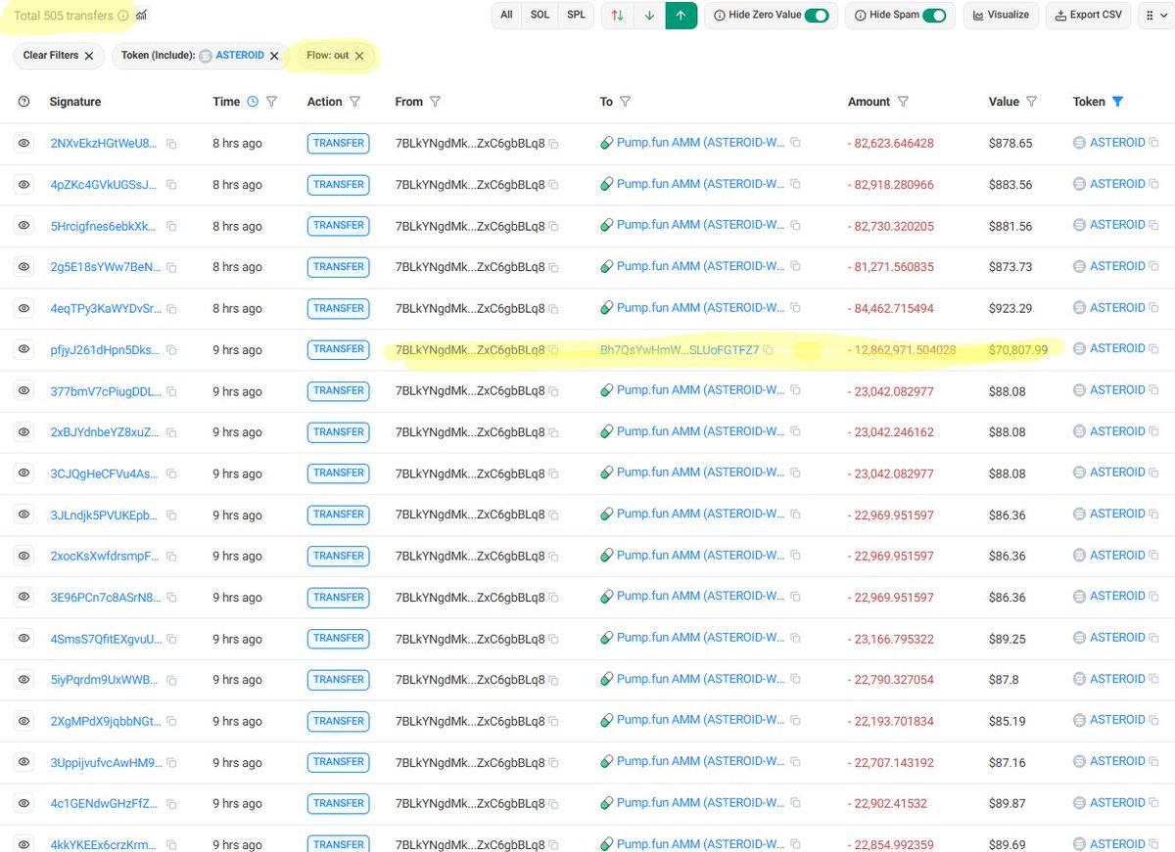The image size is (1175, 852).
Task: Remove the Flow: out filter chip
Action: coord(360,57)
